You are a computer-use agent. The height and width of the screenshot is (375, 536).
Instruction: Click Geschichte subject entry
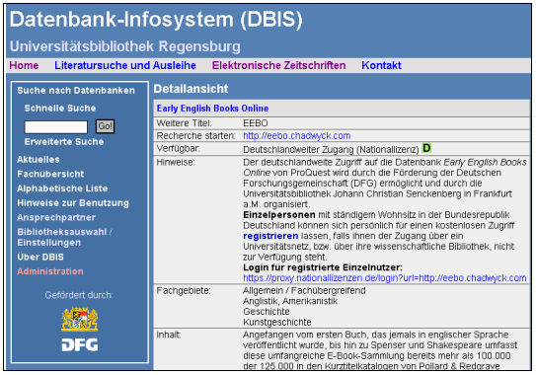coord(267,312)
